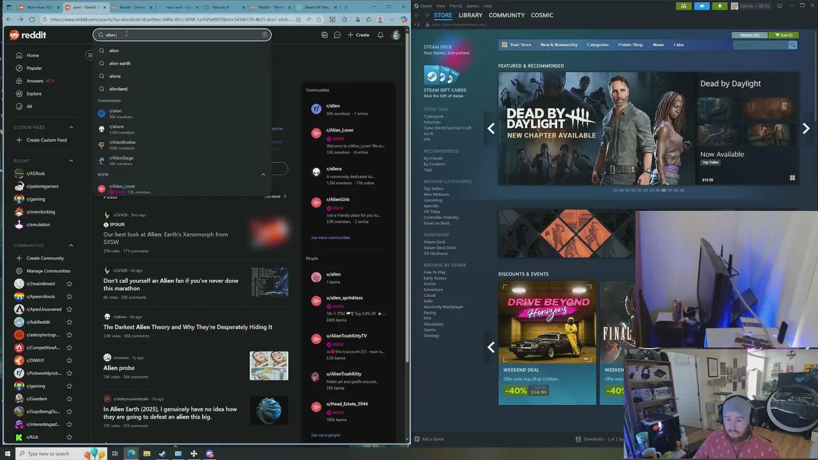818x460 pixels.
Task: Favorite r/2meirl4meirl with star
Action: coord(69,284)
